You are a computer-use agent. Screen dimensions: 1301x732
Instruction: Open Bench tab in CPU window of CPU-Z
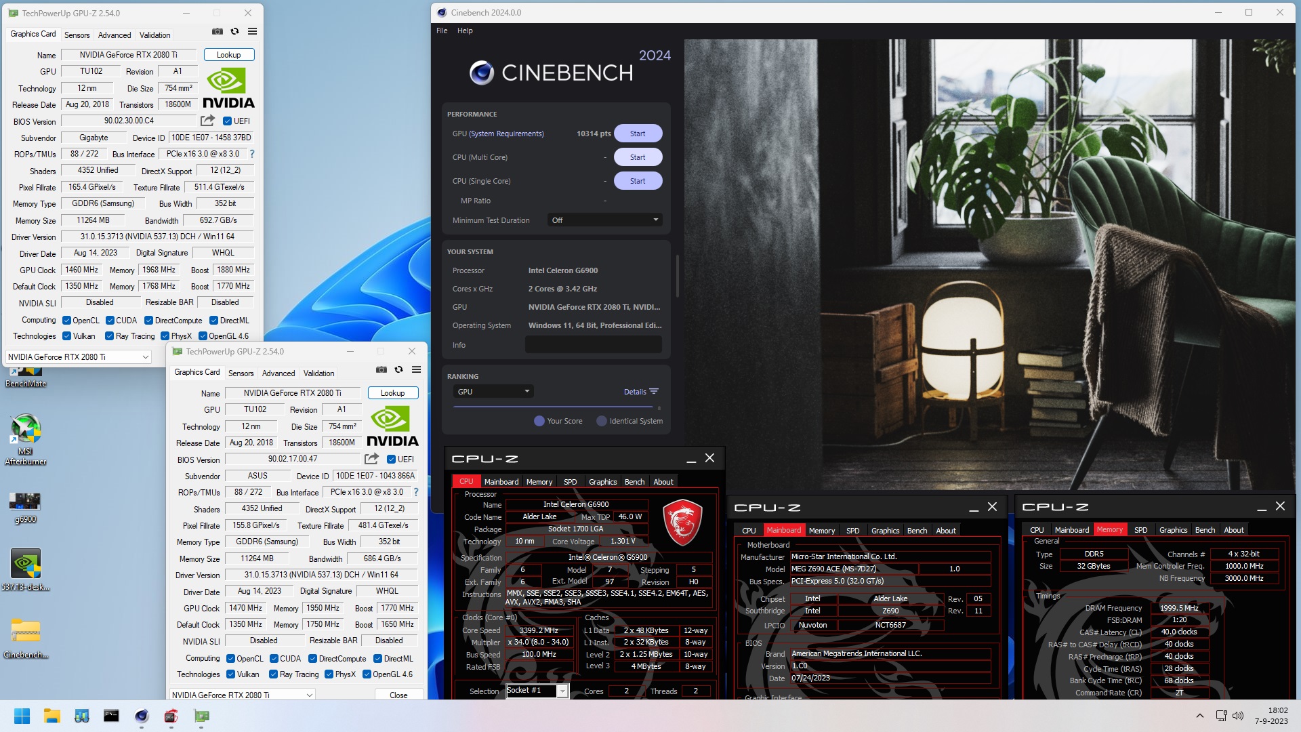(x=634, y=482)
